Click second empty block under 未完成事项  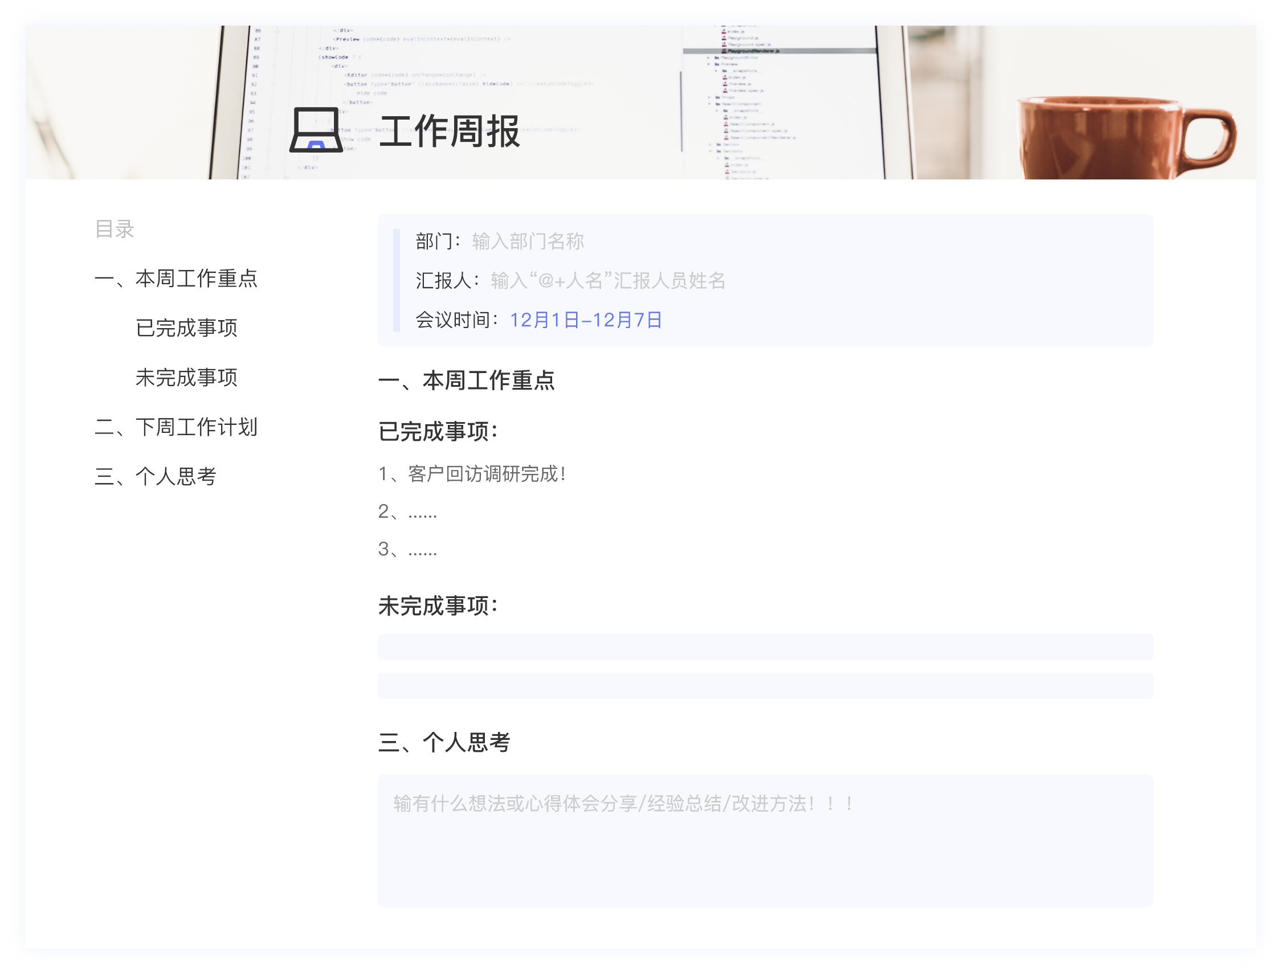tap(765, 686)
